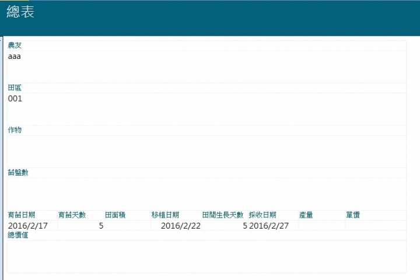420x280 pixels.
Task: Click the empty 田面積 field
Action: coord(128,226)
